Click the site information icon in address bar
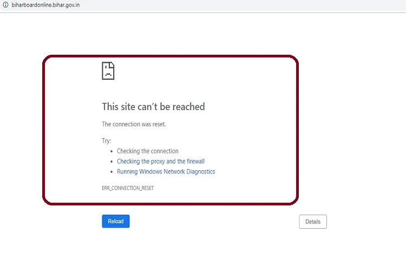 (5, 5)
